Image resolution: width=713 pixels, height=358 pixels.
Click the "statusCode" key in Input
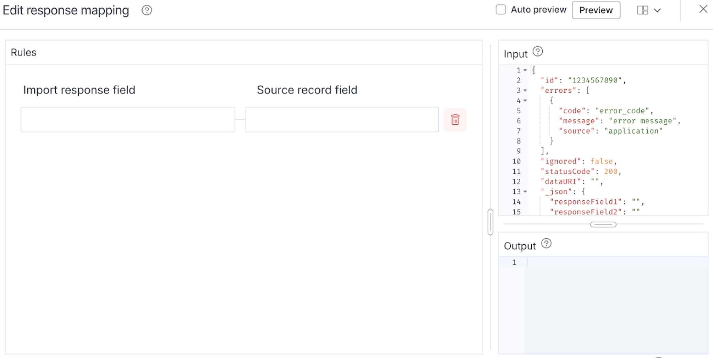pos(567,171)
